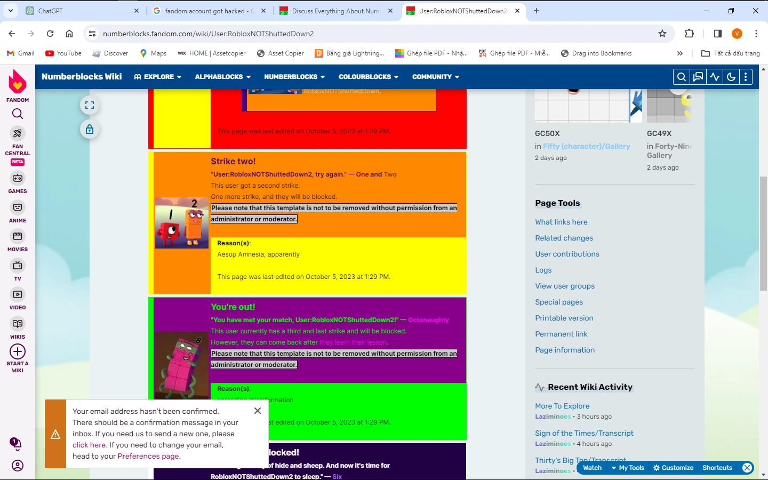The width and height of the screenshot is (768, 480).
Task: Open recent wiki activity via pulse icon
Action: 714,76
